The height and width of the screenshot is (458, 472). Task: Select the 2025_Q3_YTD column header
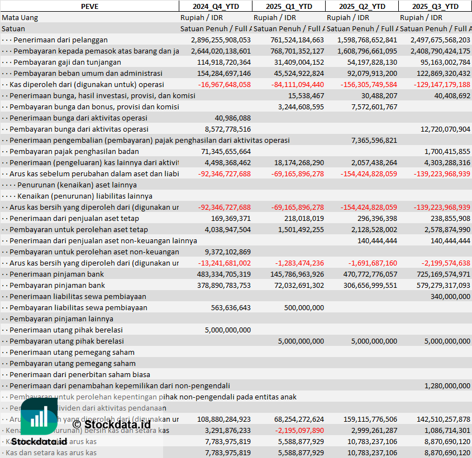point(435,6)
